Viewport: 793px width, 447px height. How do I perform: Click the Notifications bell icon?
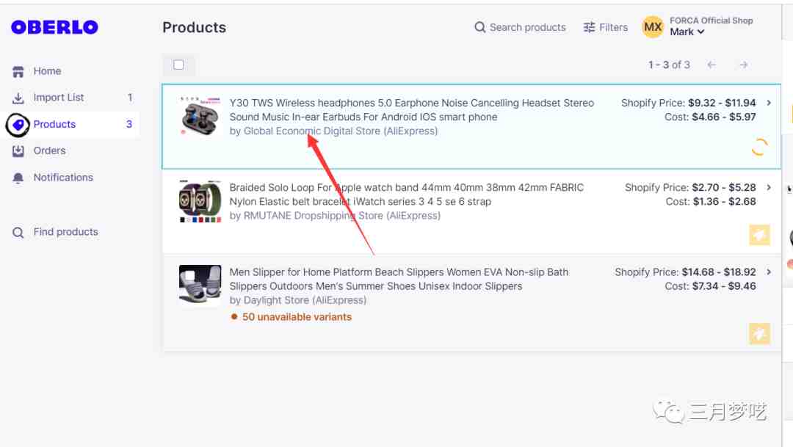tap(18, 178)
